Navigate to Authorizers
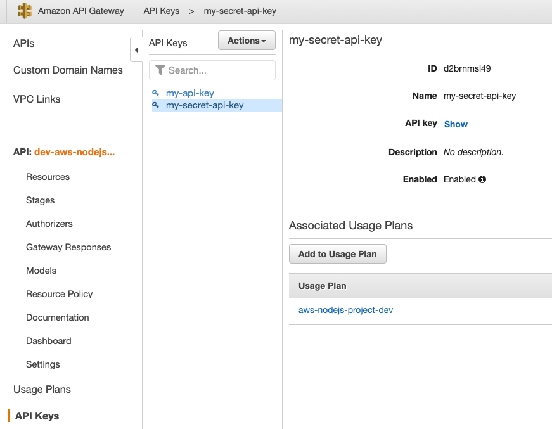The image size is (552, 429). (49, 224)
